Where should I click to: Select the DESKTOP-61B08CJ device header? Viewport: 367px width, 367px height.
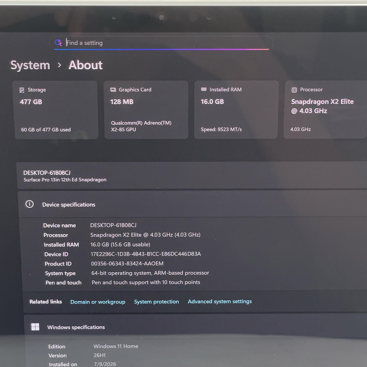[x=192, y=176]
